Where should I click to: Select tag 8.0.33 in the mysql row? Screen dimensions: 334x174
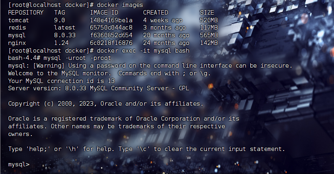click(x=65, y=35)
